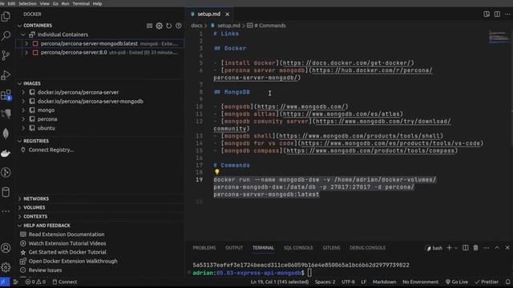The width and height of the screenshot is (513, 288).
Task: Open the editor More Actions ellipsis
Action: 507,14
